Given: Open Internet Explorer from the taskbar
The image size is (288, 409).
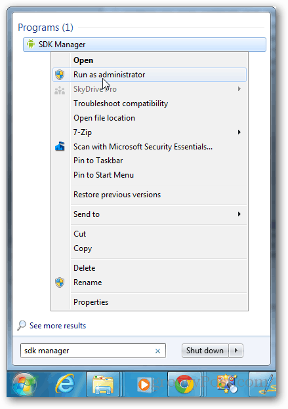Looking at the screenshot, I should (x=65, y=383).
